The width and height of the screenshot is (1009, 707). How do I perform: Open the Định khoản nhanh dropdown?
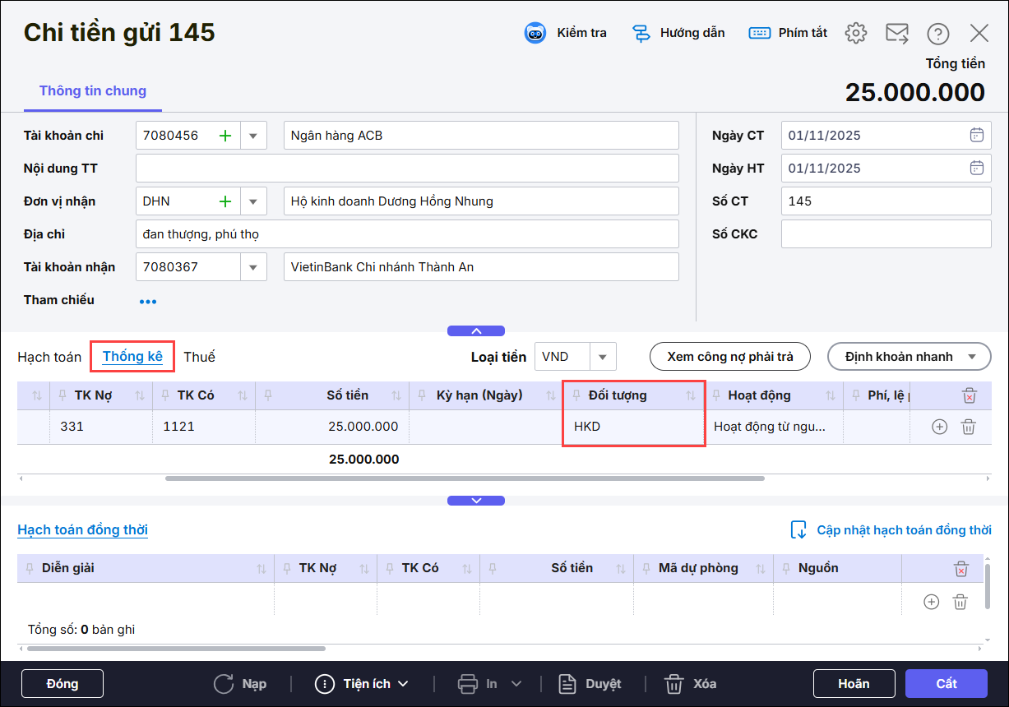pyautogui.click(x=973, y=357)
